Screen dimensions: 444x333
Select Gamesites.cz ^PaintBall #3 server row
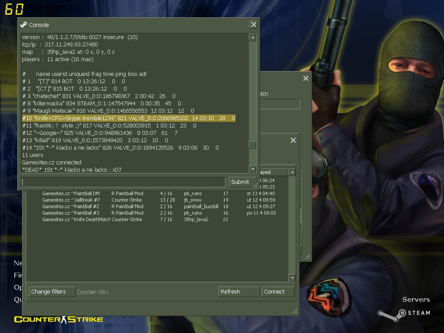(157, 213)
